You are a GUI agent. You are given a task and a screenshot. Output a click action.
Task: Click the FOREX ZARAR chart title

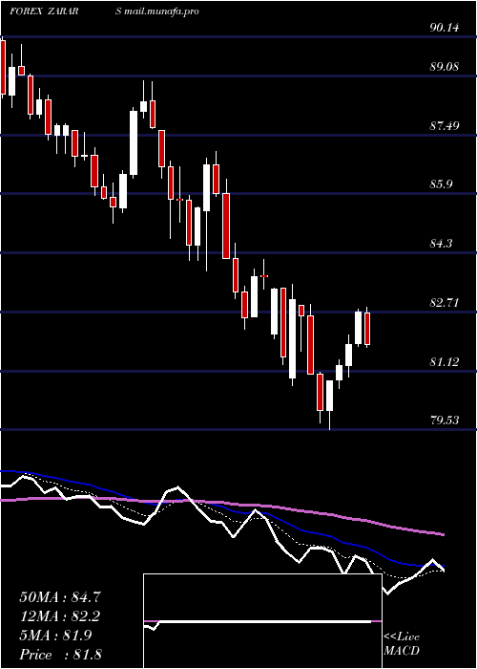pos(44,11)
